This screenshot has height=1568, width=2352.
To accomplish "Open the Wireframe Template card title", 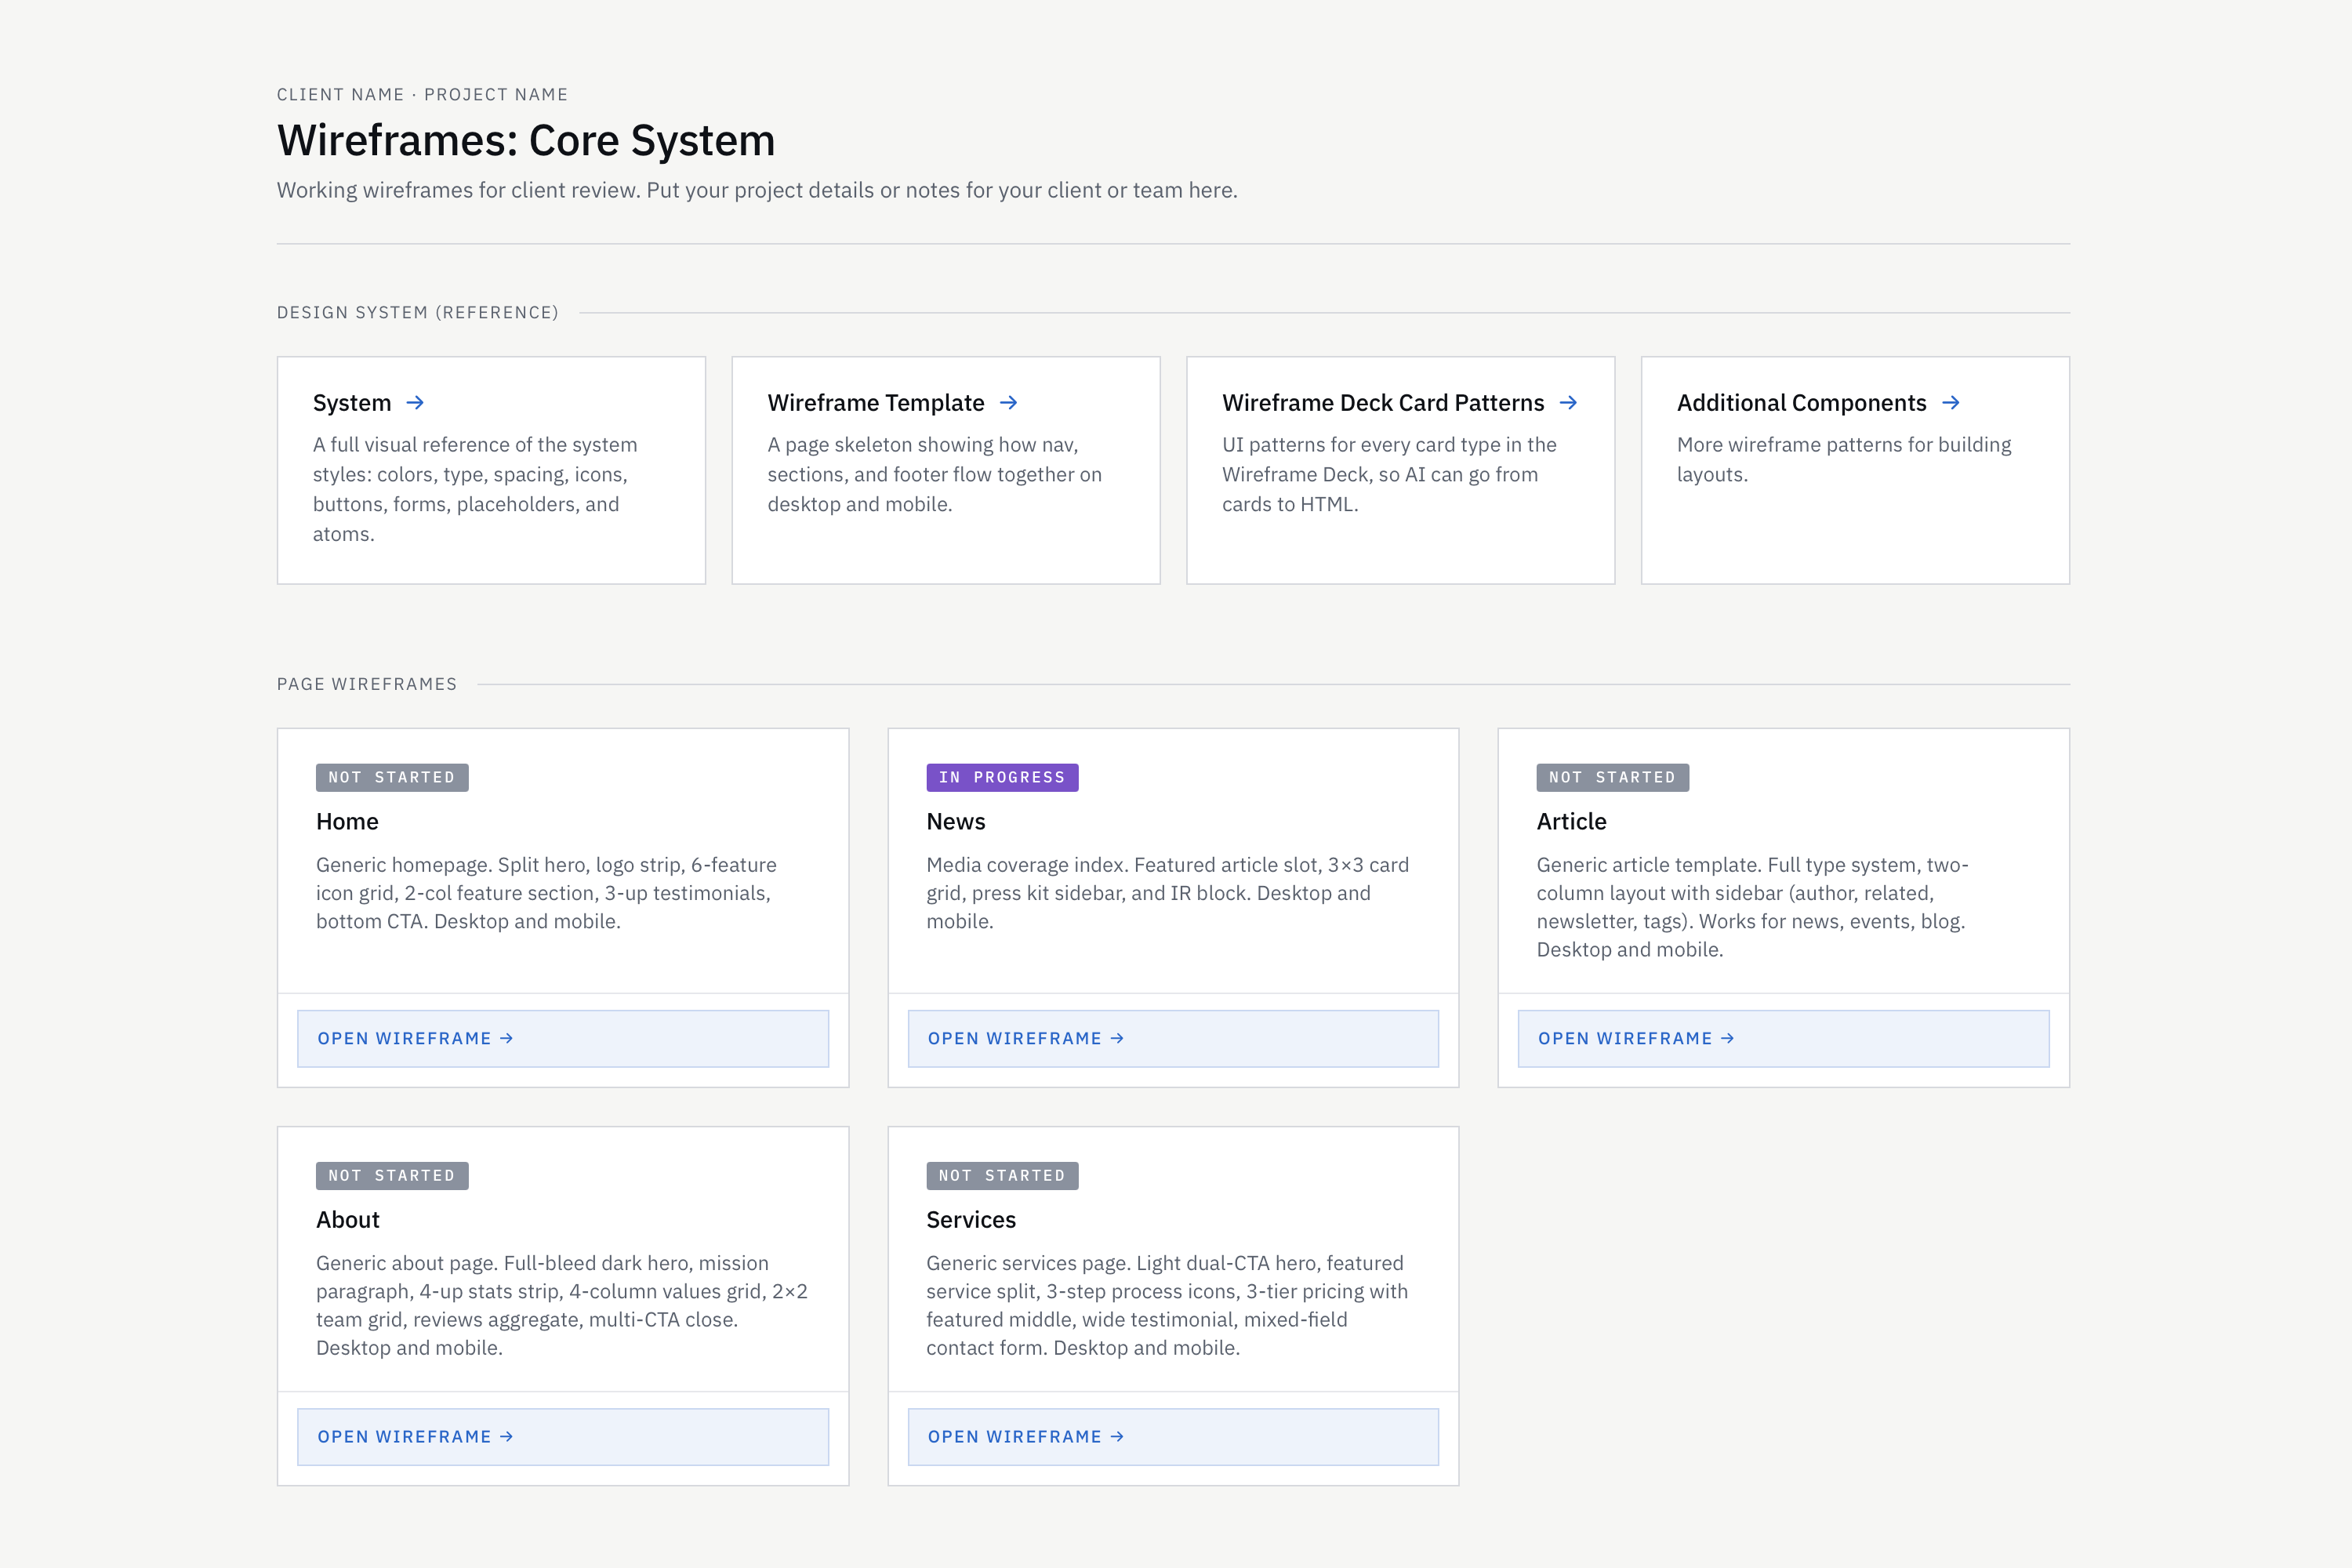I will coord(876,403).
